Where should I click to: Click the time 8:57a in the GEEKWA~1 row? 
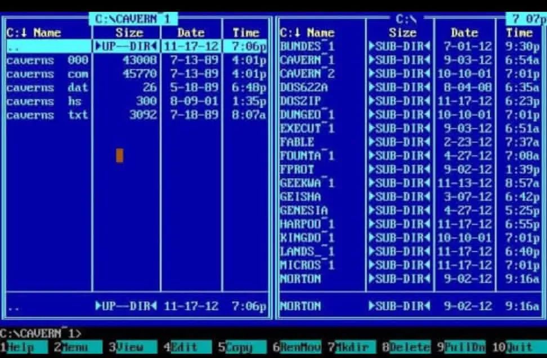point(523,183)
